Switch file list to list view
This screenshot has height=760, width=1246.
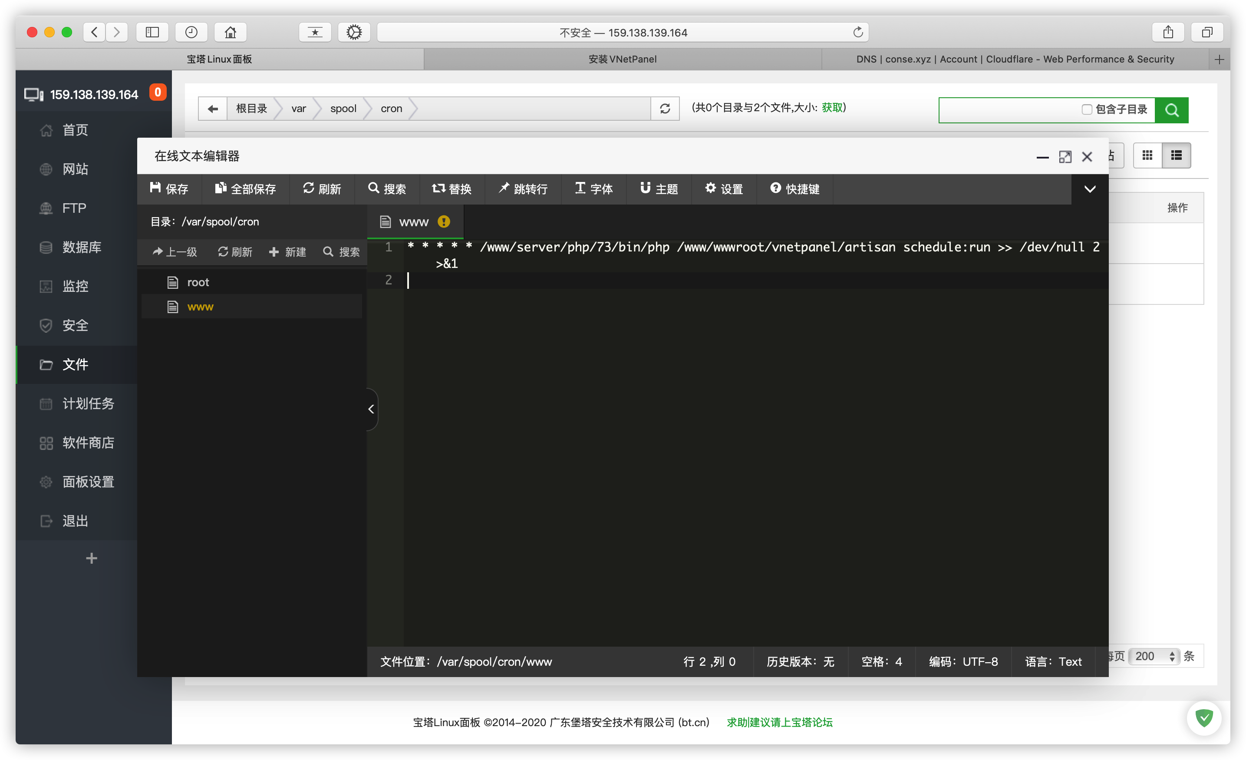click(1176, 155)
